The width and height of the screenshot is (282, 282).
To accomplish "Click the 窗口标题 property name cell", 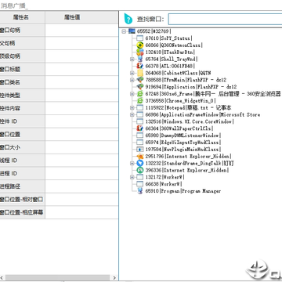I will 23,70.
